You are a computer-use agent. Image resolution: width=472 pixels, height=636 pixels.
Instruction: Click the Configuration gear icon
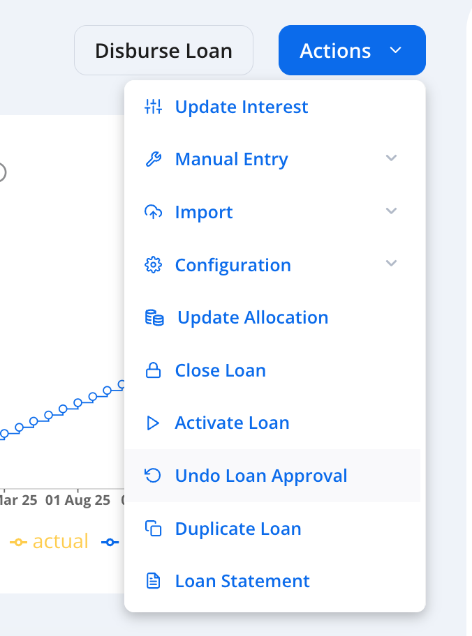point(153,265)
